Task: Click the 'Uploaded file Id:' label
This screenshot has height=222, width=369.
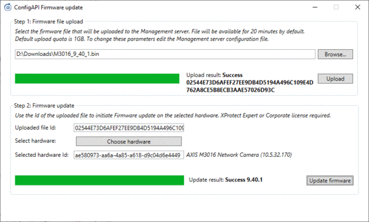Action: [x=36, y=127]
